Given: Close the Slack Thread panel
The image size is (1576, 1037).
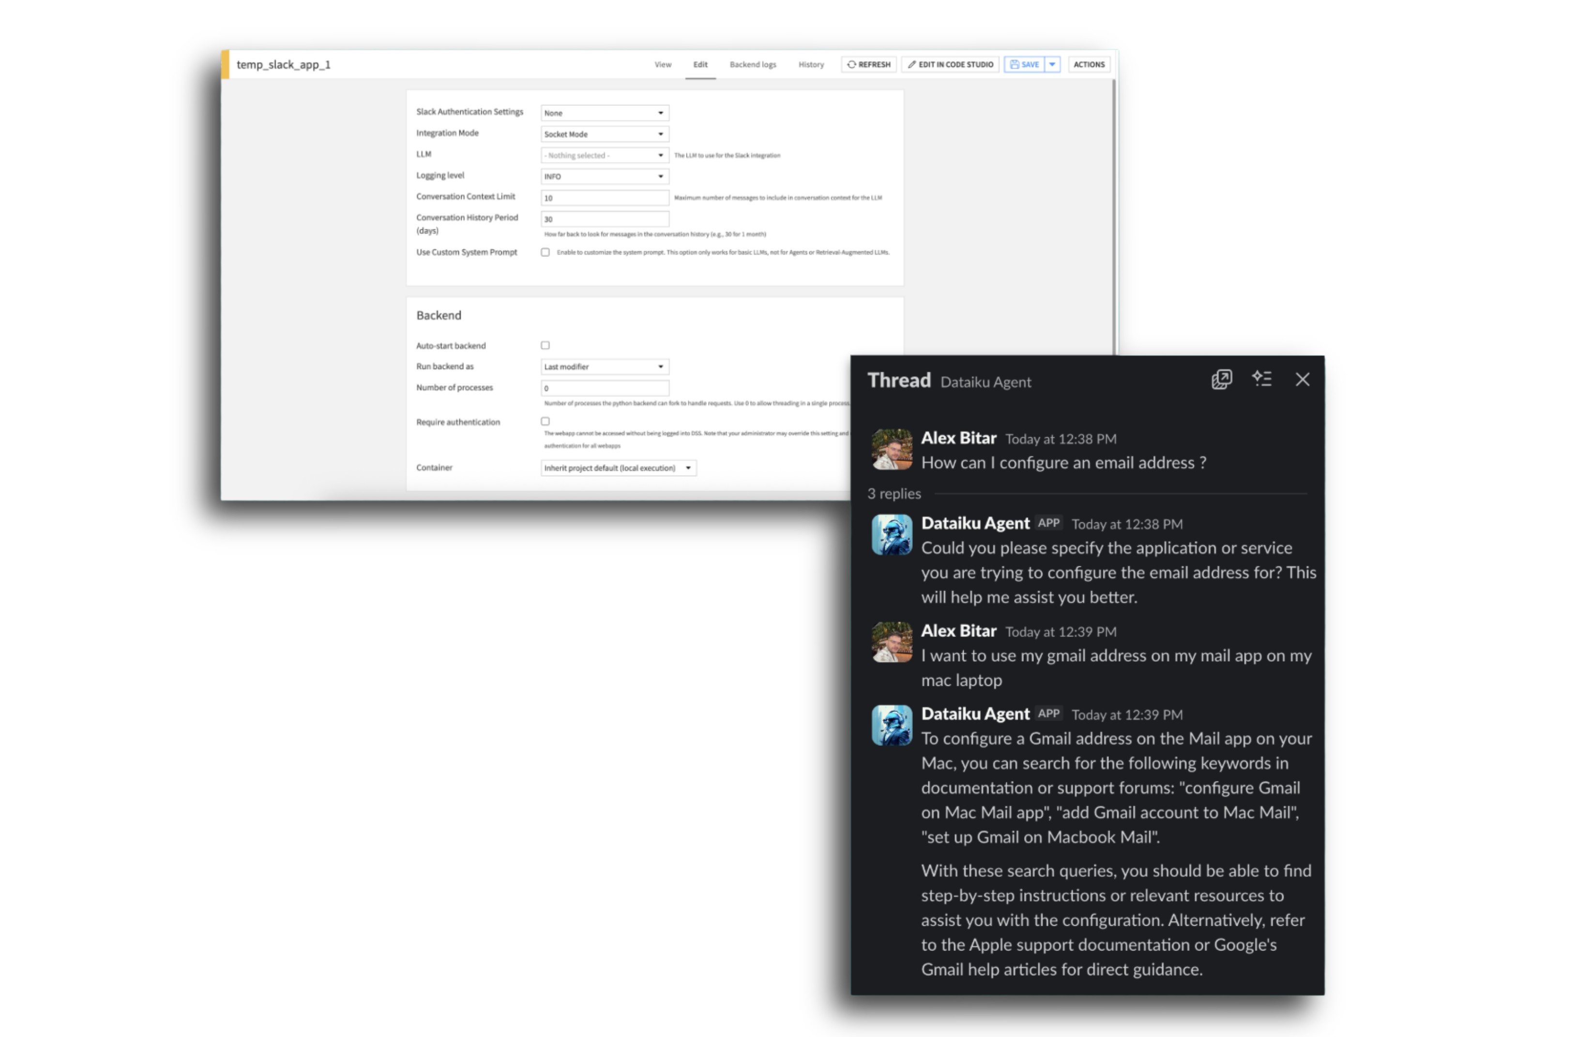Looking at the screenshot, I should [x=1302, y=379].
